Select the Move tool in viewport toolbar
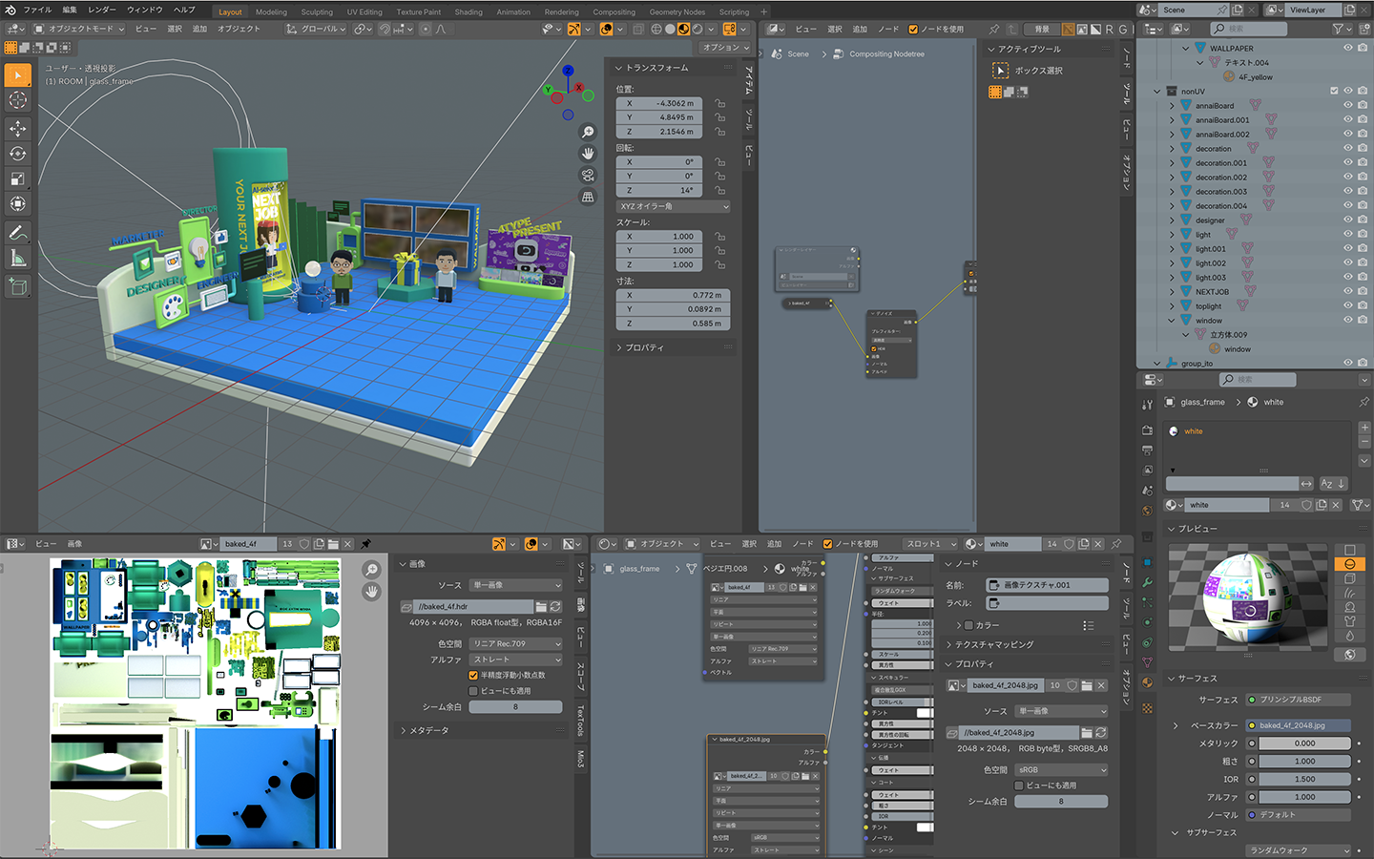This screenshot has height=859, width=1374. pyautogui.click(x=18, y=128)
